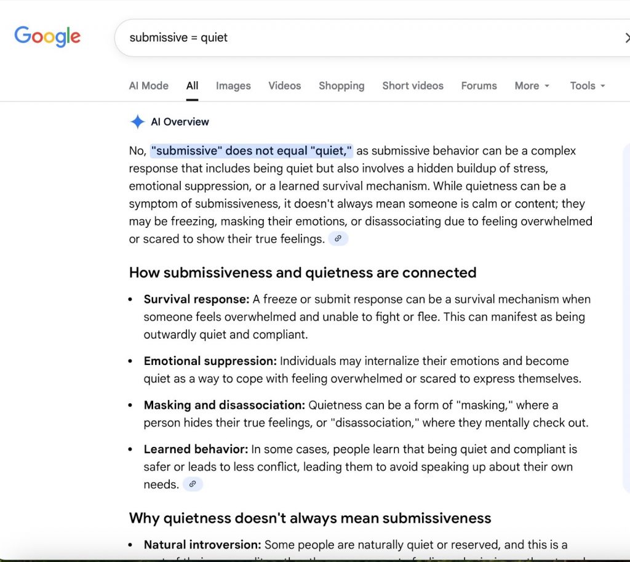
Task: Click the 'Survival response:' bold term
Action: (x=196, y=299)
